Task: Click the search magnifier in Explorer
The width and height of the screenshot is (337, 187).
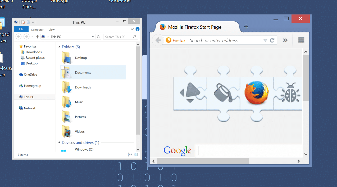Action: pyautogui.click(x=134, y=37)
